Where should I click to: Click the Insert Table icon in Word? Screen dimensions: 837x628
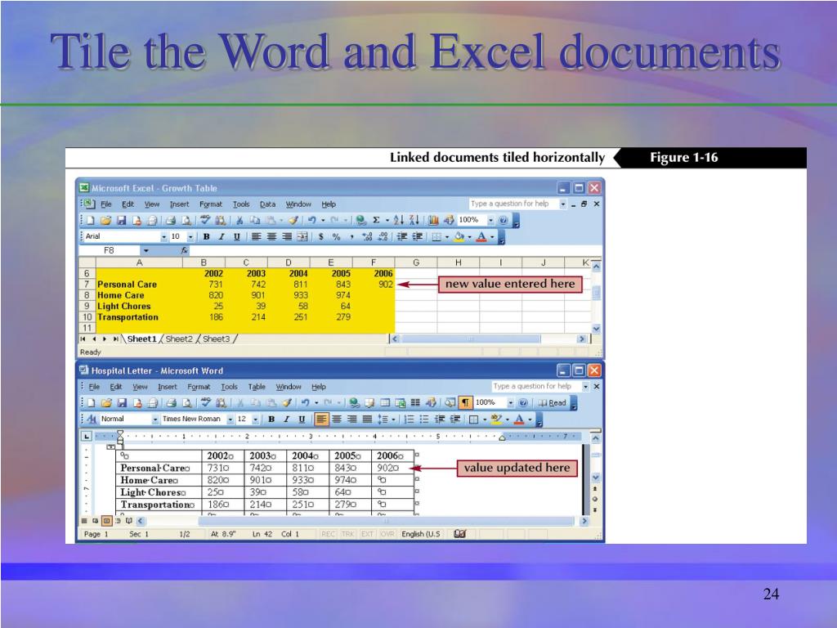385,402
